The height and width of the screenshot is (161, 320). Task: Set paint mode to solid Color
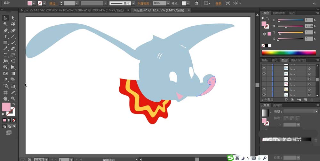[4, 120]
